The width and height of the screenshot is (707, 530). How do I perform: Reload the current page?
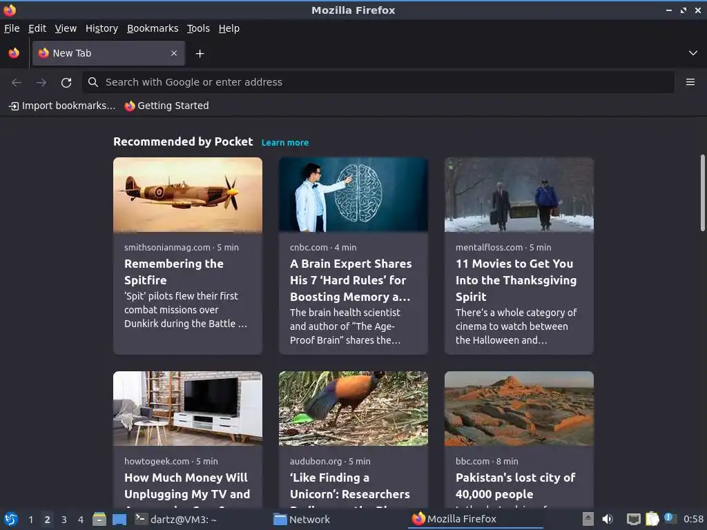point(66,82)
